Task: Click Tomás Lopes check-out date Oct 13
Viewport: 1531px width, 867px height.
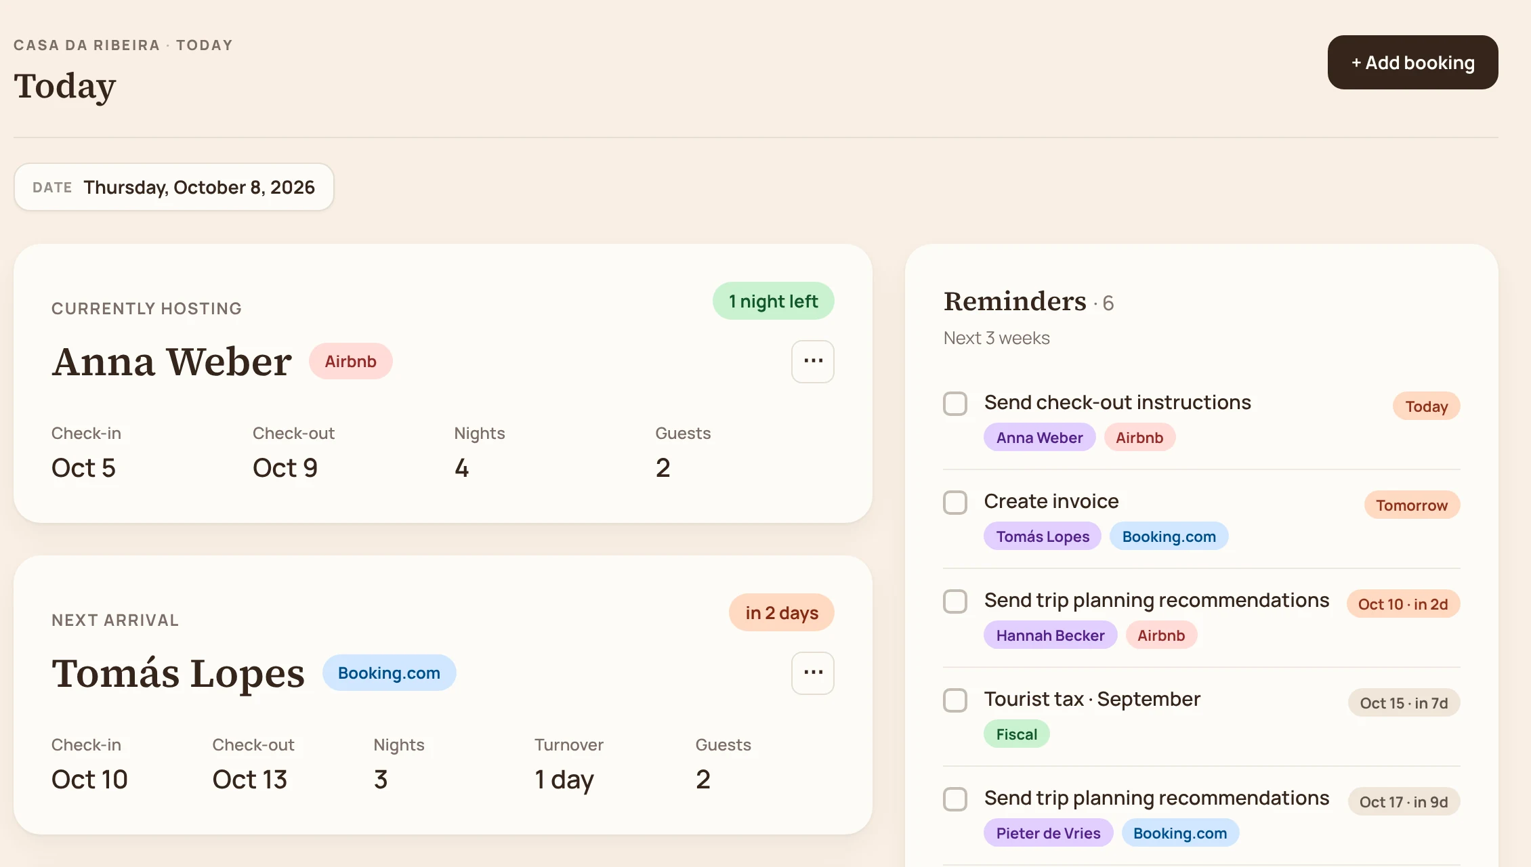Action: tap(250, 779)
